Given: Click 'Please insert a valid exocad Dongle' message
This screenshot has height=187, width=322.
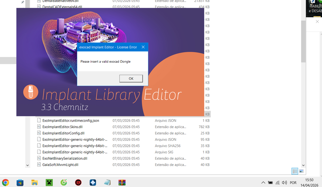Looking at the screenshot, I should tap(105, 61).
